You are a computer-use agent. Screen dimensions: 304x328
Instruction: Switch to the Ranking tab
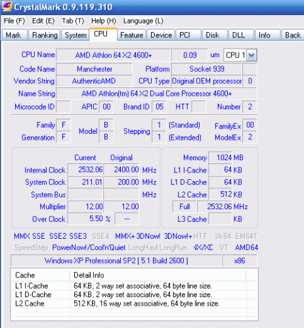[45, 35]
